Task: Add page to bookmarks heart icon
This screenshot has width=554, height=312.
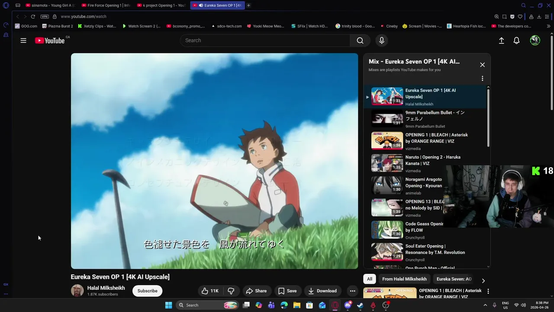Action: coord(520,16)
